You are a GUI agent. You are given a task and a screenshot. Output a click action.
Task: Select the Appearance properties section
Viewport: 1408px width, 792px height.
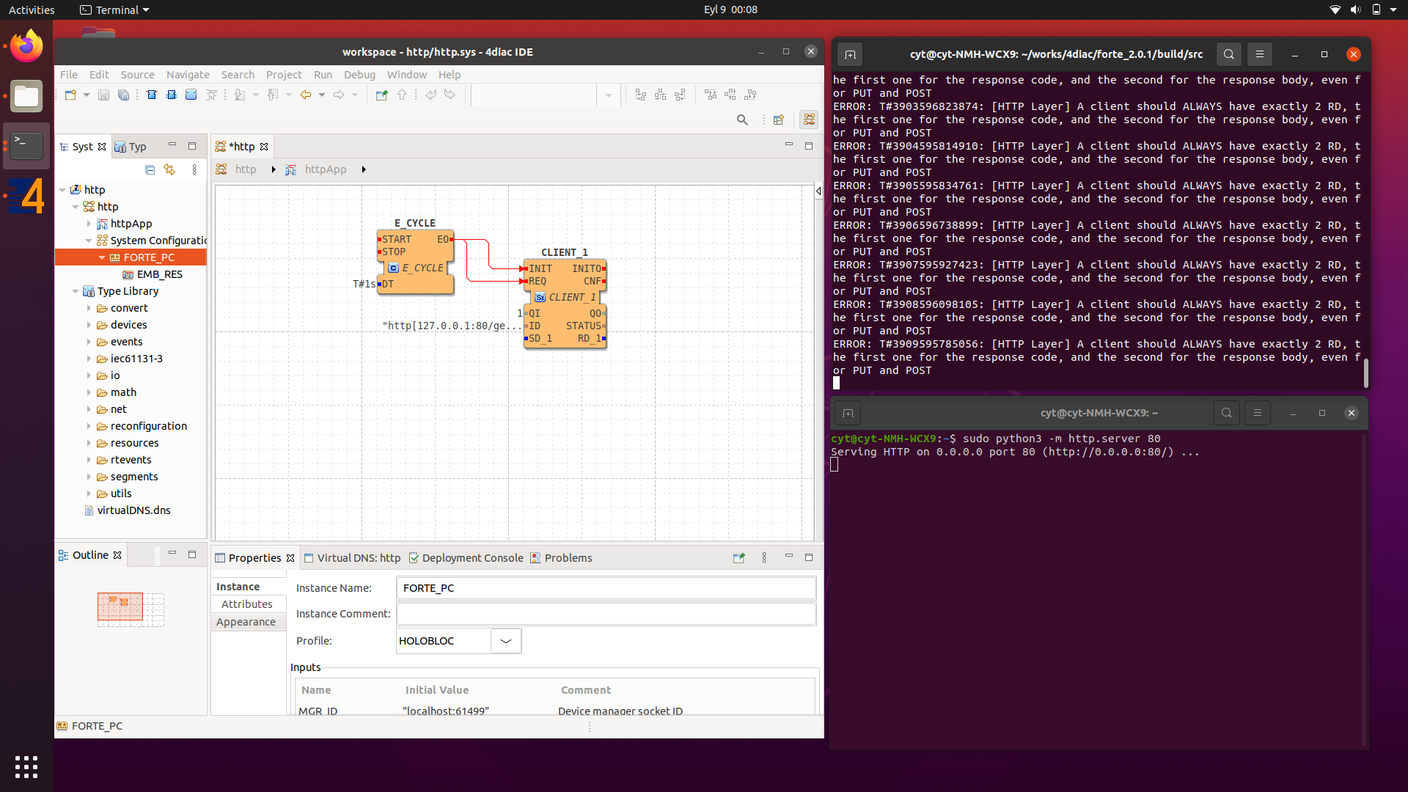[246, 622]
